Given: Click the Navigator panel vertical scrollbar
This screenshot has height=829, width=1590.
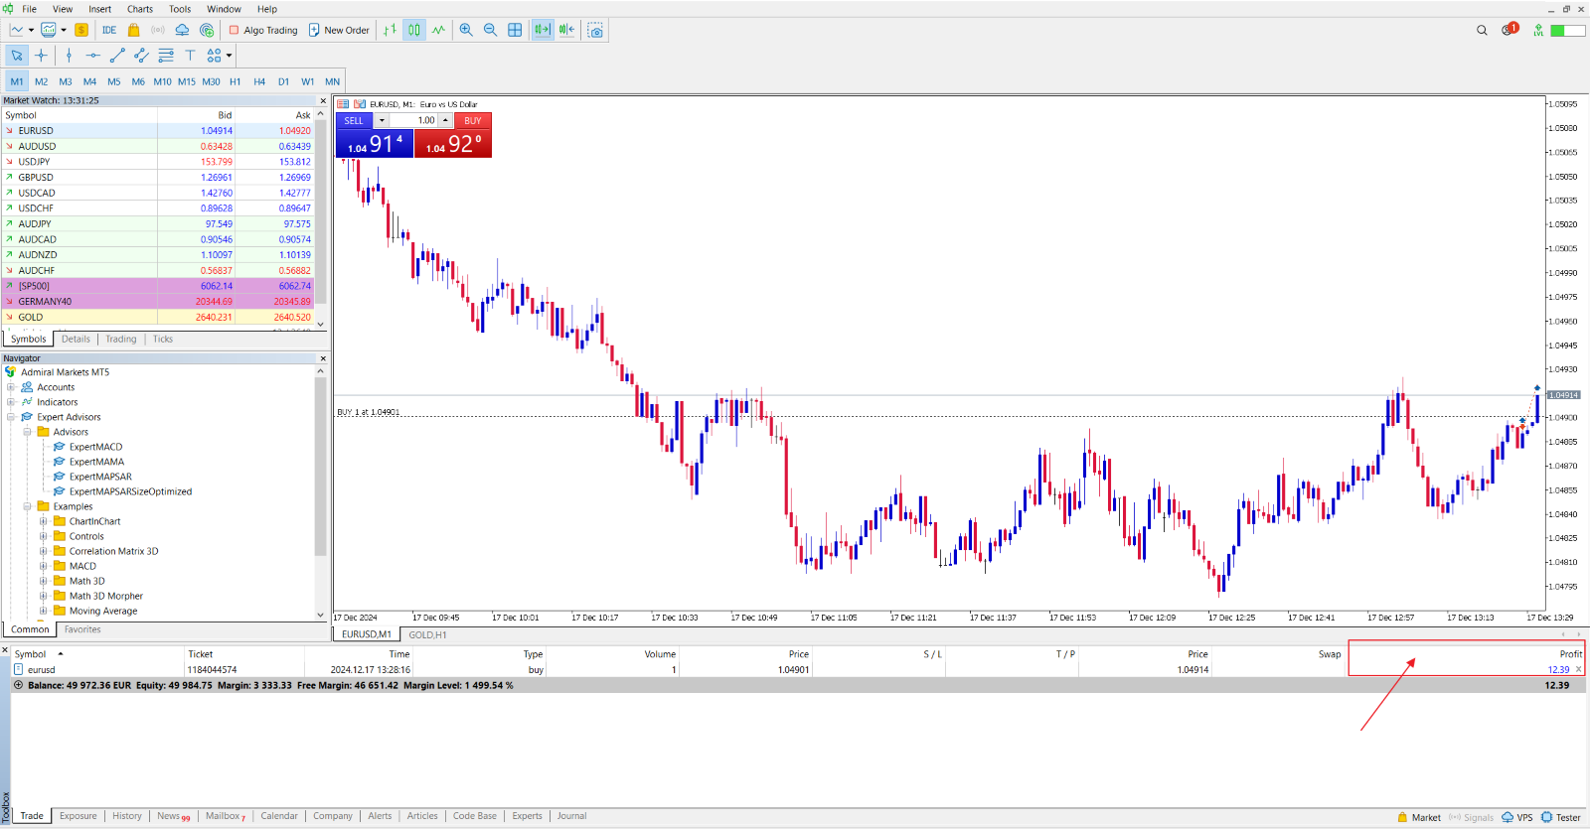Looking at the screenshot, I should coord(320,467).
